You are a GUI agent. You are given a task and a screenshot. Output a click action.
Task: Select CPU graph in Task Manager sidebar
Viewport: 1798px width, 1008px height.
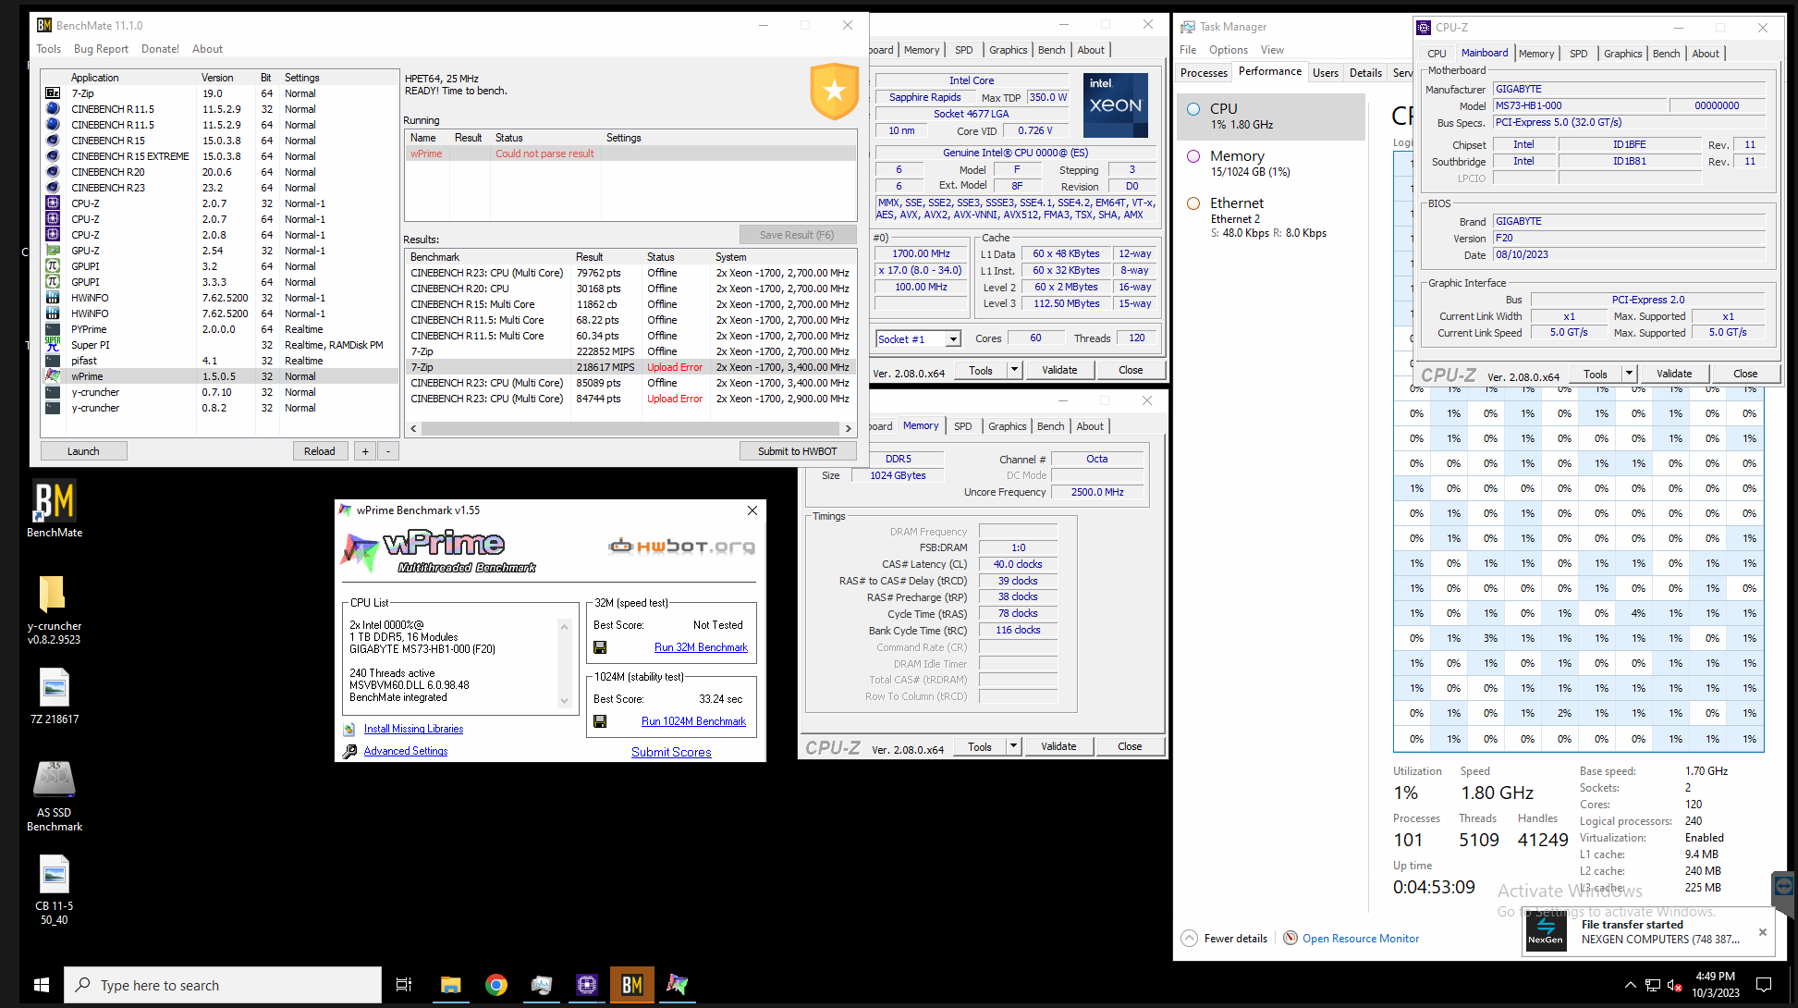coord(1272,116)
